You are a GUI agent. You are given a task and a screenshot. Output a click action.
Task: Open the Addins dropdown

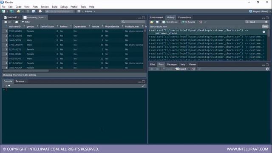[90, 11]
